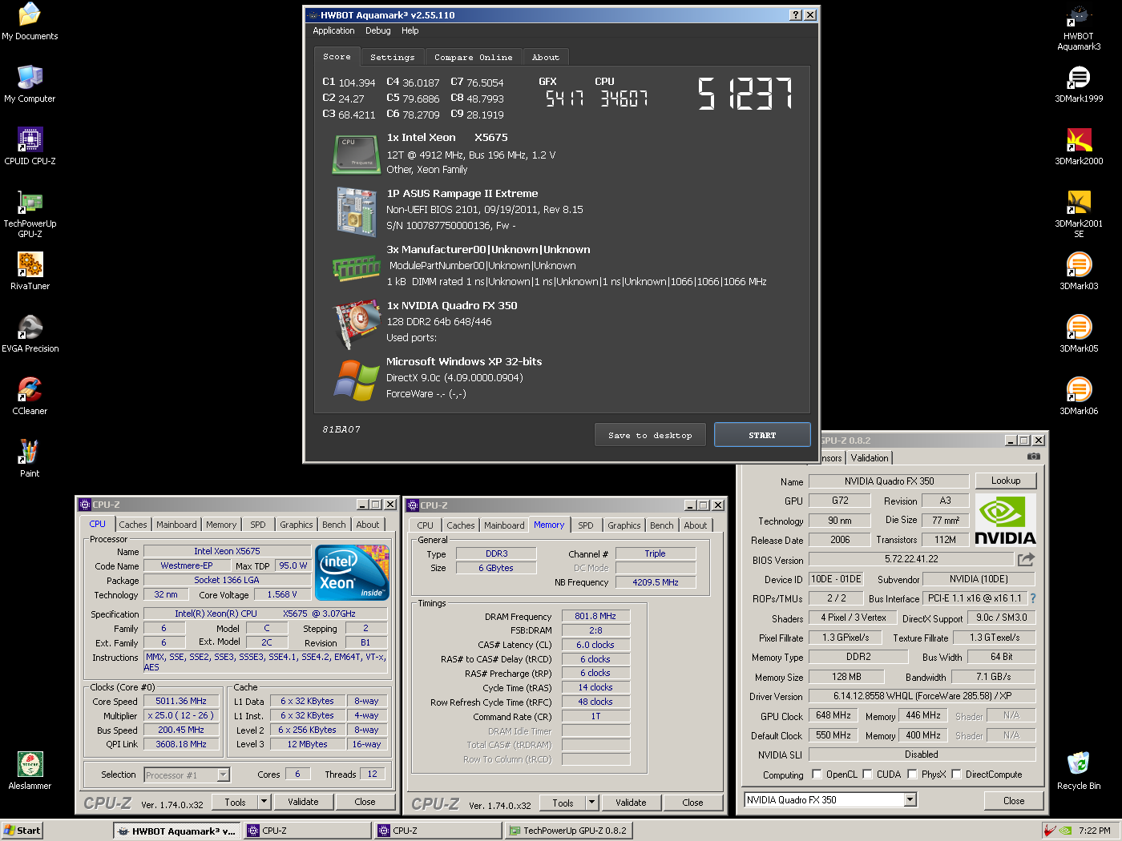Open SPD tab in Memory CPU-Z window
This screenshot has width=1122, height=841.
tap(586, 525)
